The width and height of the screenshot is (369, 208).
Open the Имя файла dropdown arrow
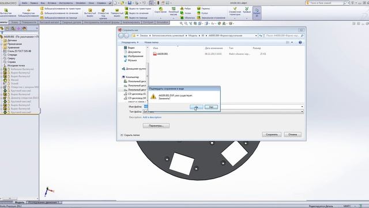tap(302, 106)
